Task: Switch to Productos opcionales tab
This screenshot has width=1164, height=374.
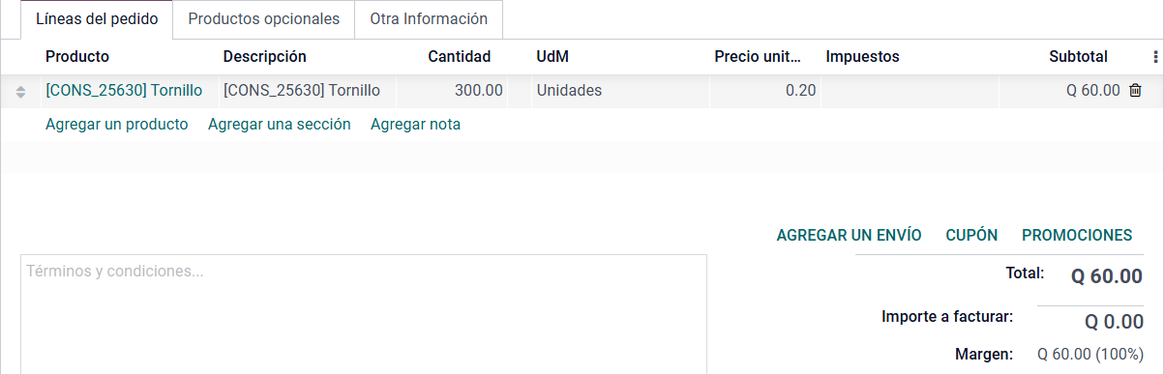Action: tap(264, 19)
